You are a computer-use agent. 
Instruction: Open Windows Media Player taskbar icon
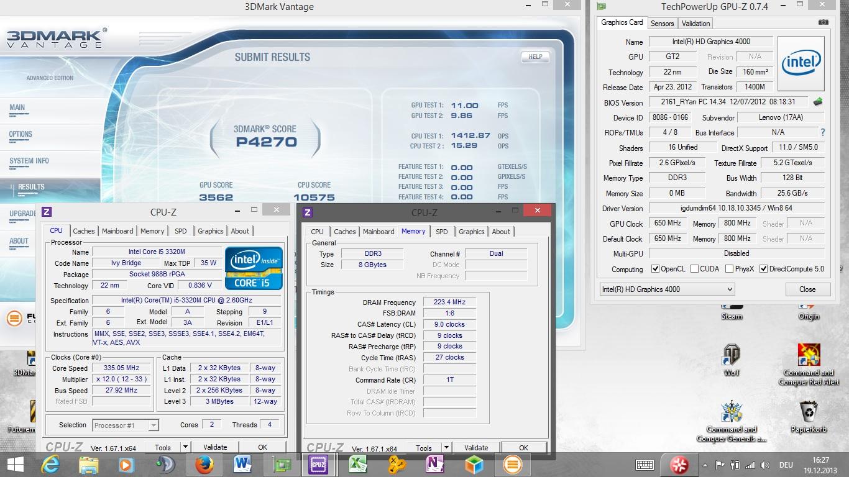point(126,465)
